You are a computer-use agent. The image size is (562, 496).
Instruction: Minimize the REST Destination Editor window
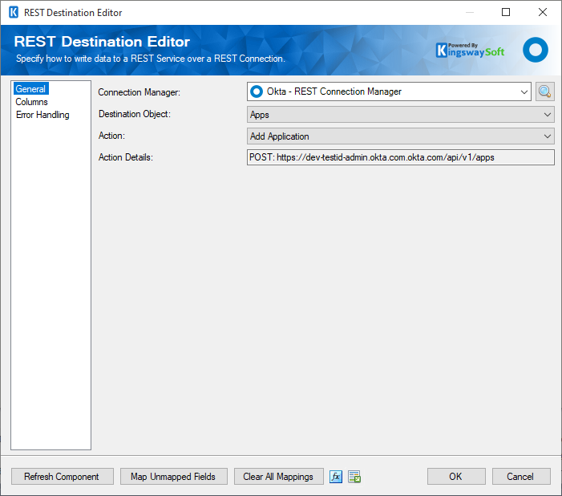470,12
